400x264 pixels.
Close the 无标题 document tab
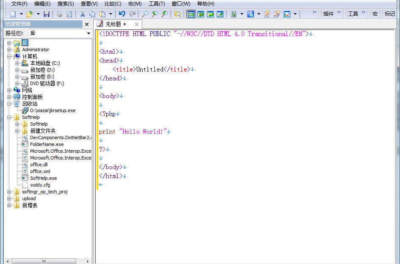click(x=136, y=24)
